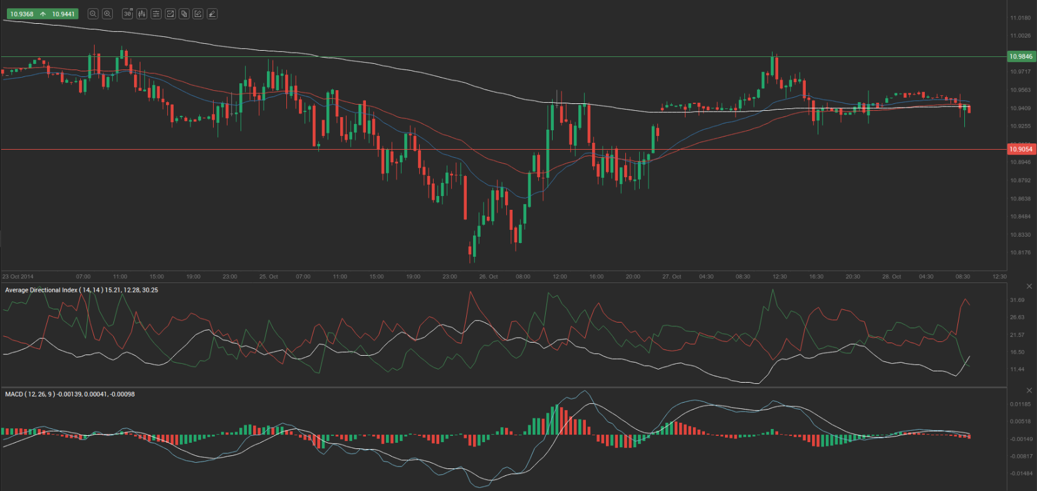The width and height of the screenshot is (1037, 491).
Task: Select the red 10.9054 price level tag
Action: (x=1021, y=149)
